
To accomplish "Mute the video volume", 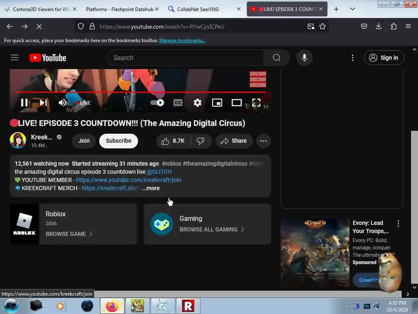I will point(62,103).
